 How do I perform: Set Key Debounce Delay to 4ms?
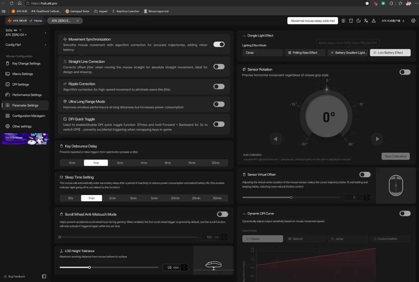click(x=144, y=163)
